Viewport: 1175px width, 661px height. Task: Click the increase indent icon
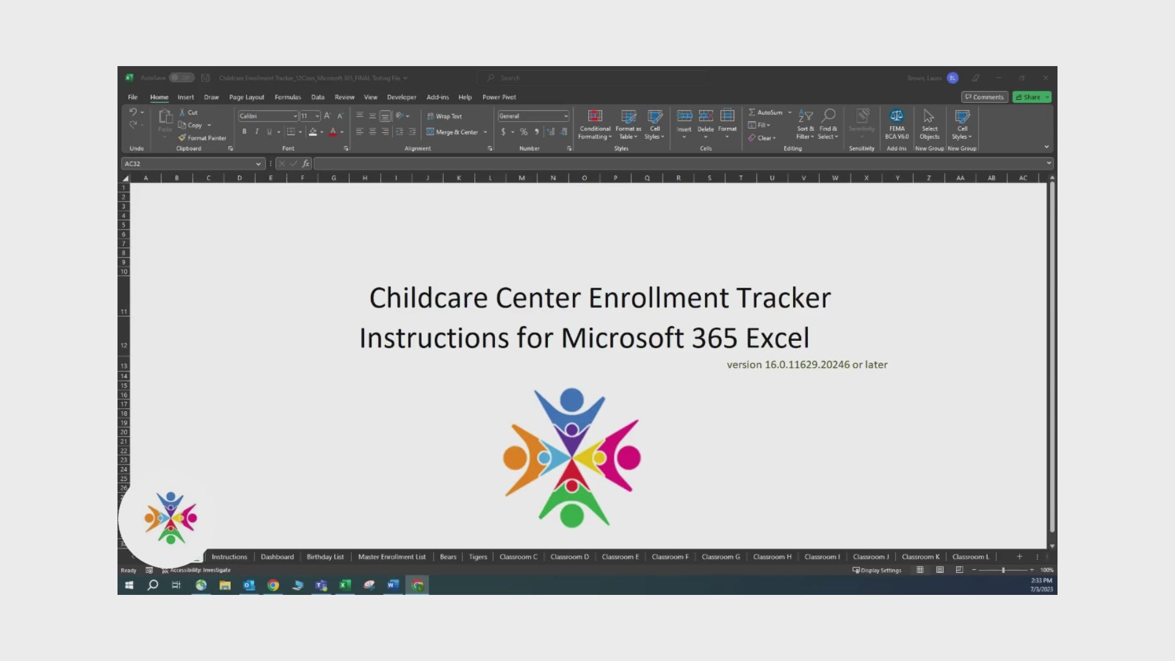click(412, 132)
